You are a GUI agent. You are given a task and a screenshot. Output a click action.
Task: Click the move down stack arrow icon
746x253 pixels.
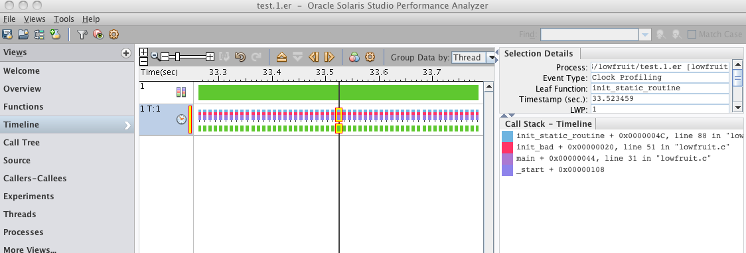pos(298,57)
